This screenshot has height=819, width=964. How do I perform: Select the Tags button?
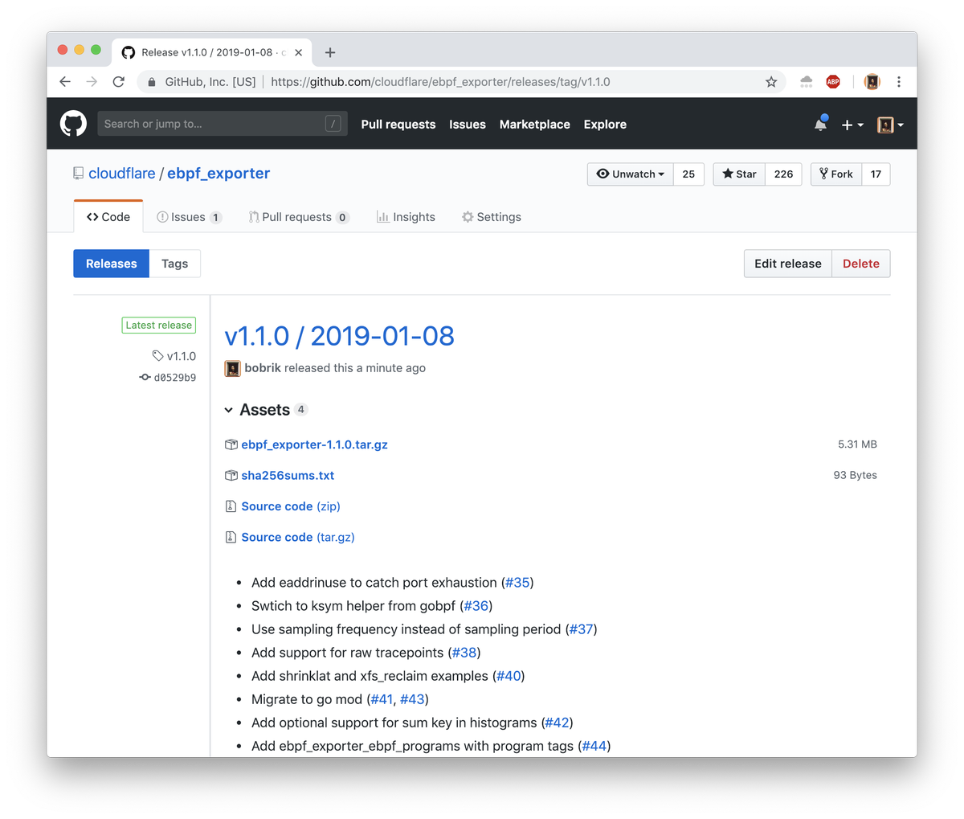coord(174,264)
